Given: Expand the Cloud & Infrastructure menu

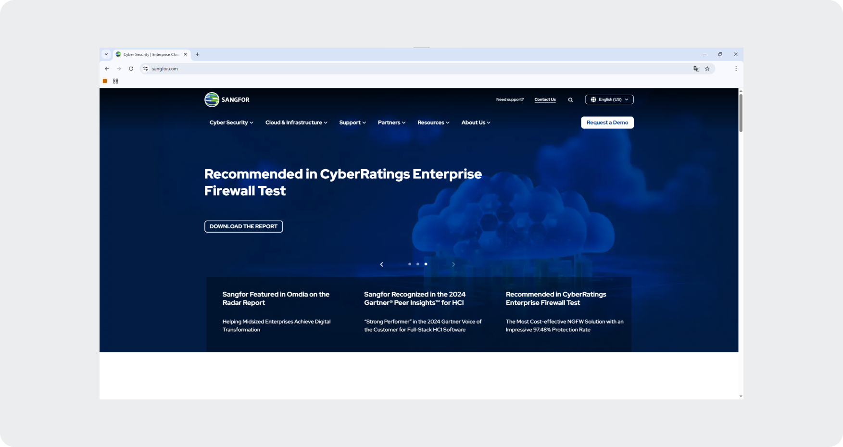Looking at the screenshot, I should coord(296,123).
